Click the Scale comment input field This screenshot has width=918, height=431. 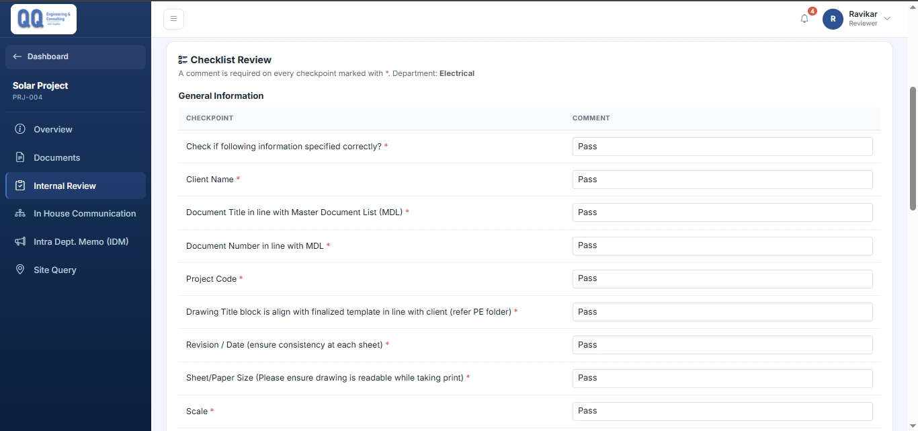[x=722, y=411]
